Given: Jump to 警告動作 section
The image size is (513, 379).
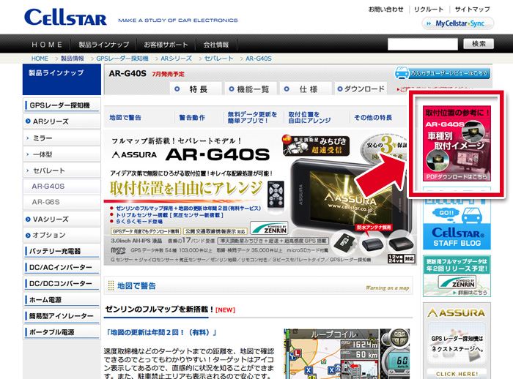Looking at the screenshot, I should [x=192, y=118].
